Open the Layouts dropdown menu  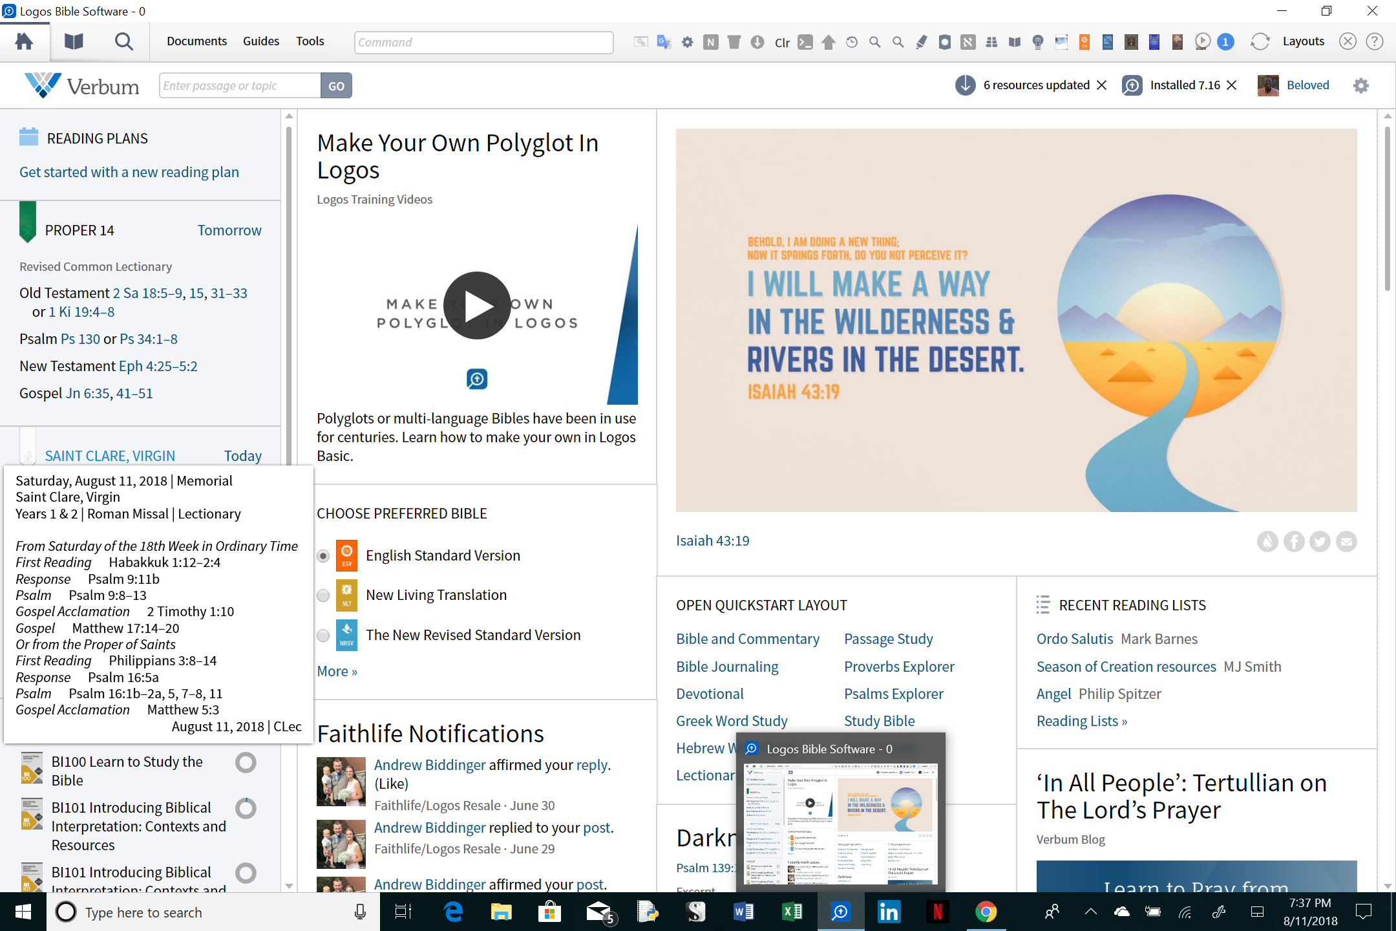tap(1303, 42)
